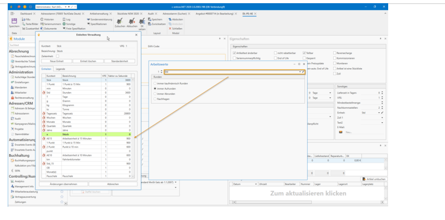Expand the Std unit dropdown in Arbeitswerte
The width and height of the screenshot is (445, 220).
click(300, 72)
